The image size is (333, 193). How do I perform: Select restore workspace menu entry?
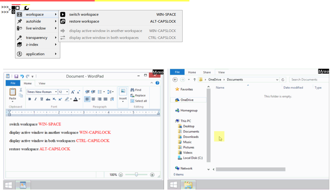120,22
